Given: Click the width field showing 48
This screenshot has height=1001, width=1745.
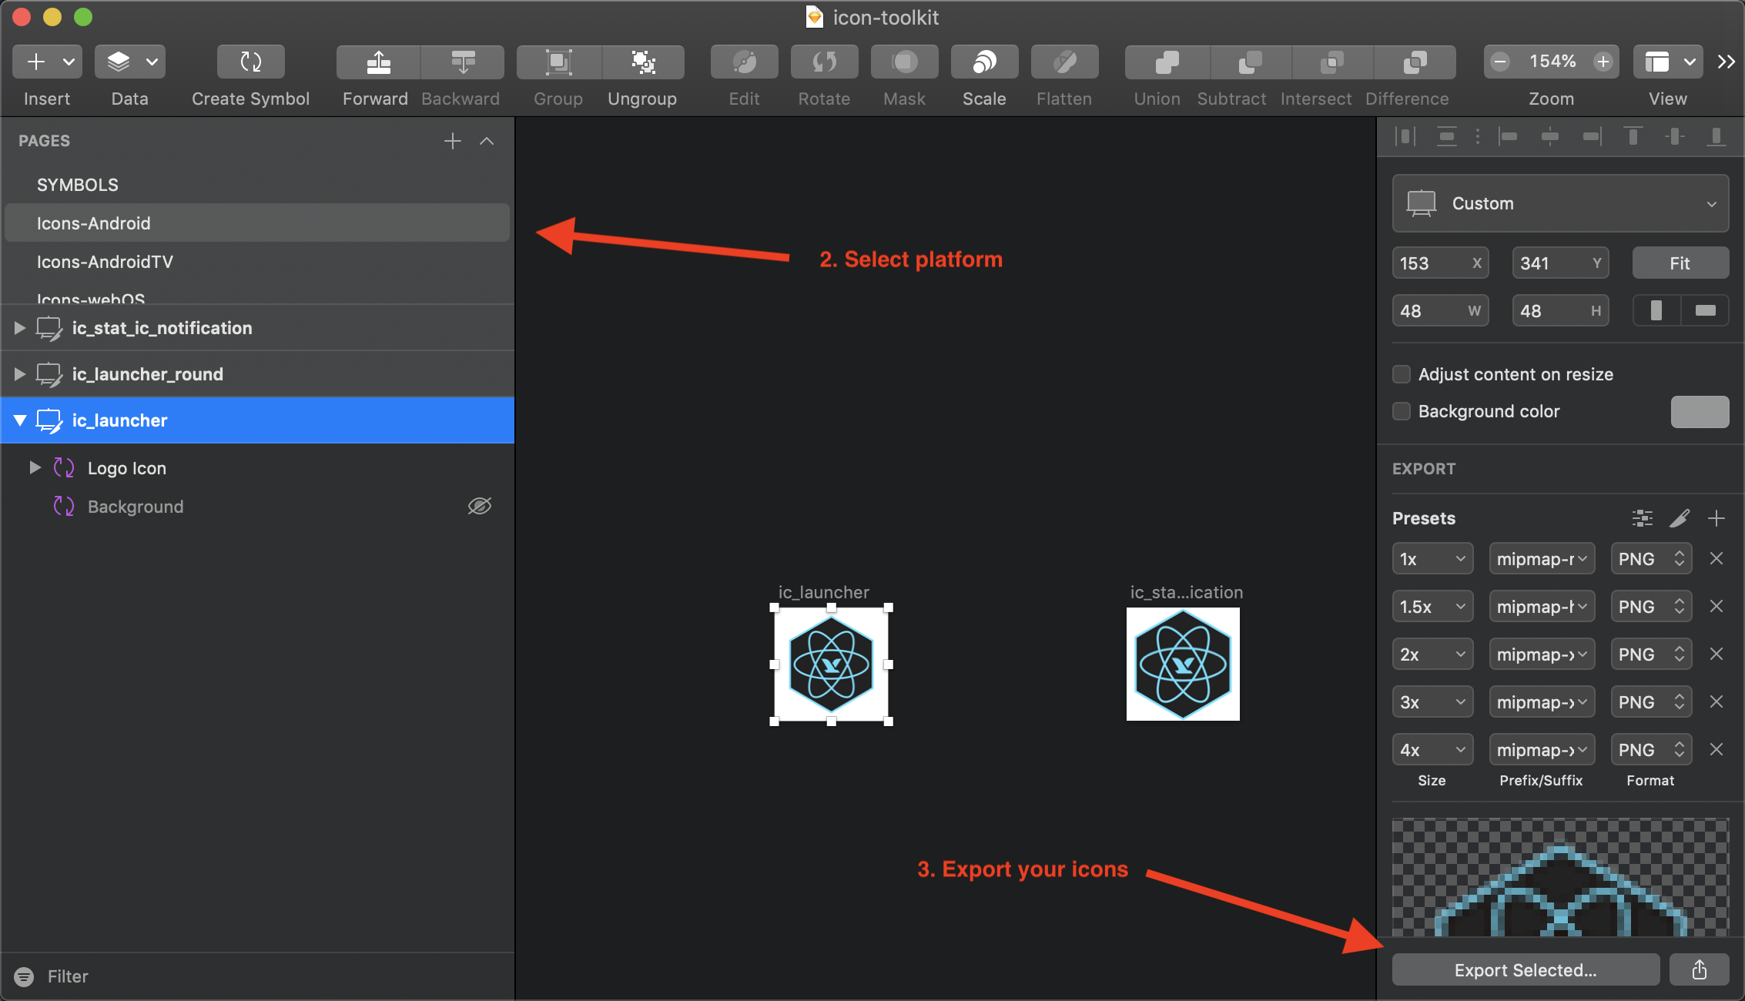Looking at the screenshot, I should tap(1440, 310).
